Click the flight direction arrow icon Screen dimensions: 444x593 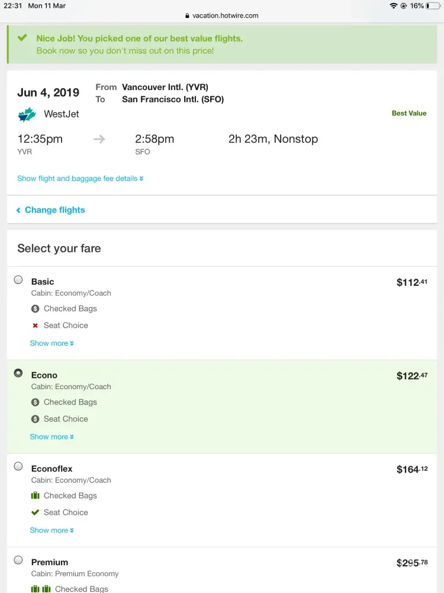click(99, 139)
